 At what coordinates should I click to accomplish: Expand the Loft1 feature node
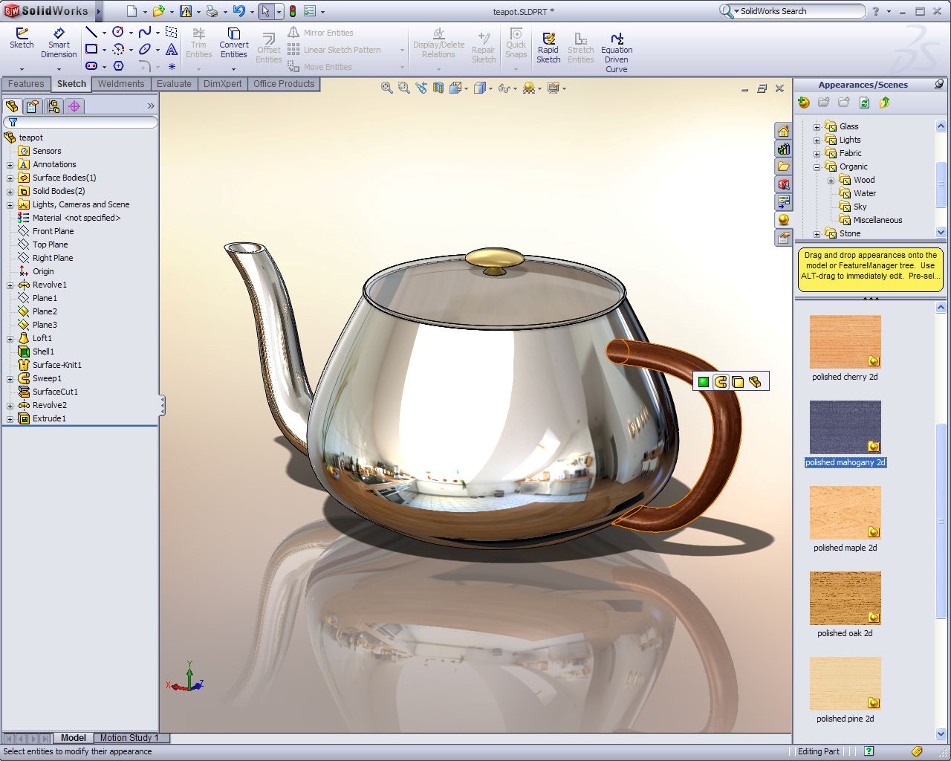tap(10, 339)
